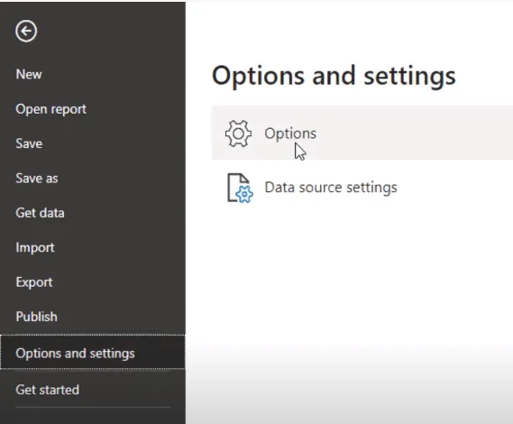Open the Get data menu entry

point(40,213)
